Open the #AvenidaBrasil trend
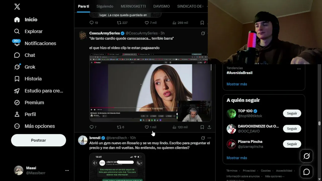Viewport: 322px width, 181px height. point(239,73)
